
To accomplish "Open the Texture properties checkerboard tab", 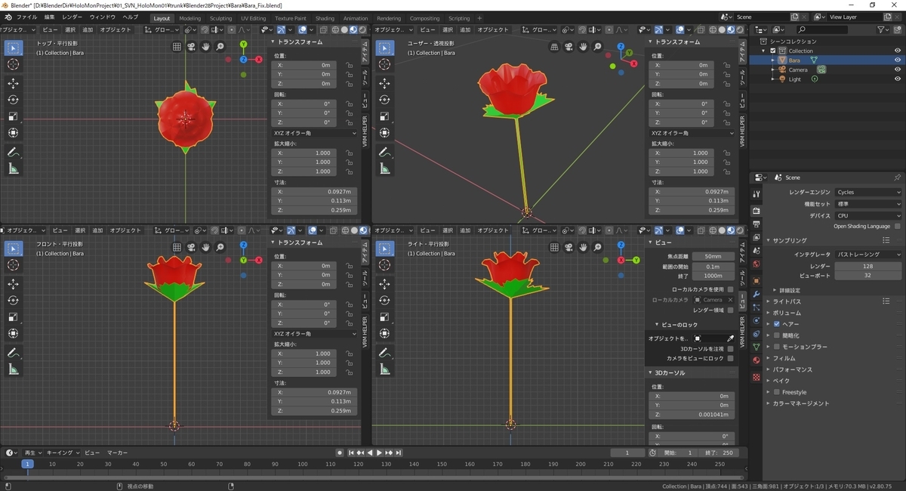I will [x=756, y=376].
